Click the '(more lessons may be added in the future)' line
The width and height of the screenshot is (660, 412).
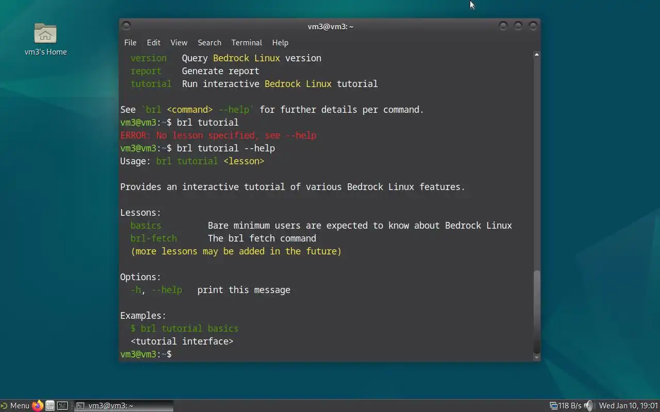point(236,251)
